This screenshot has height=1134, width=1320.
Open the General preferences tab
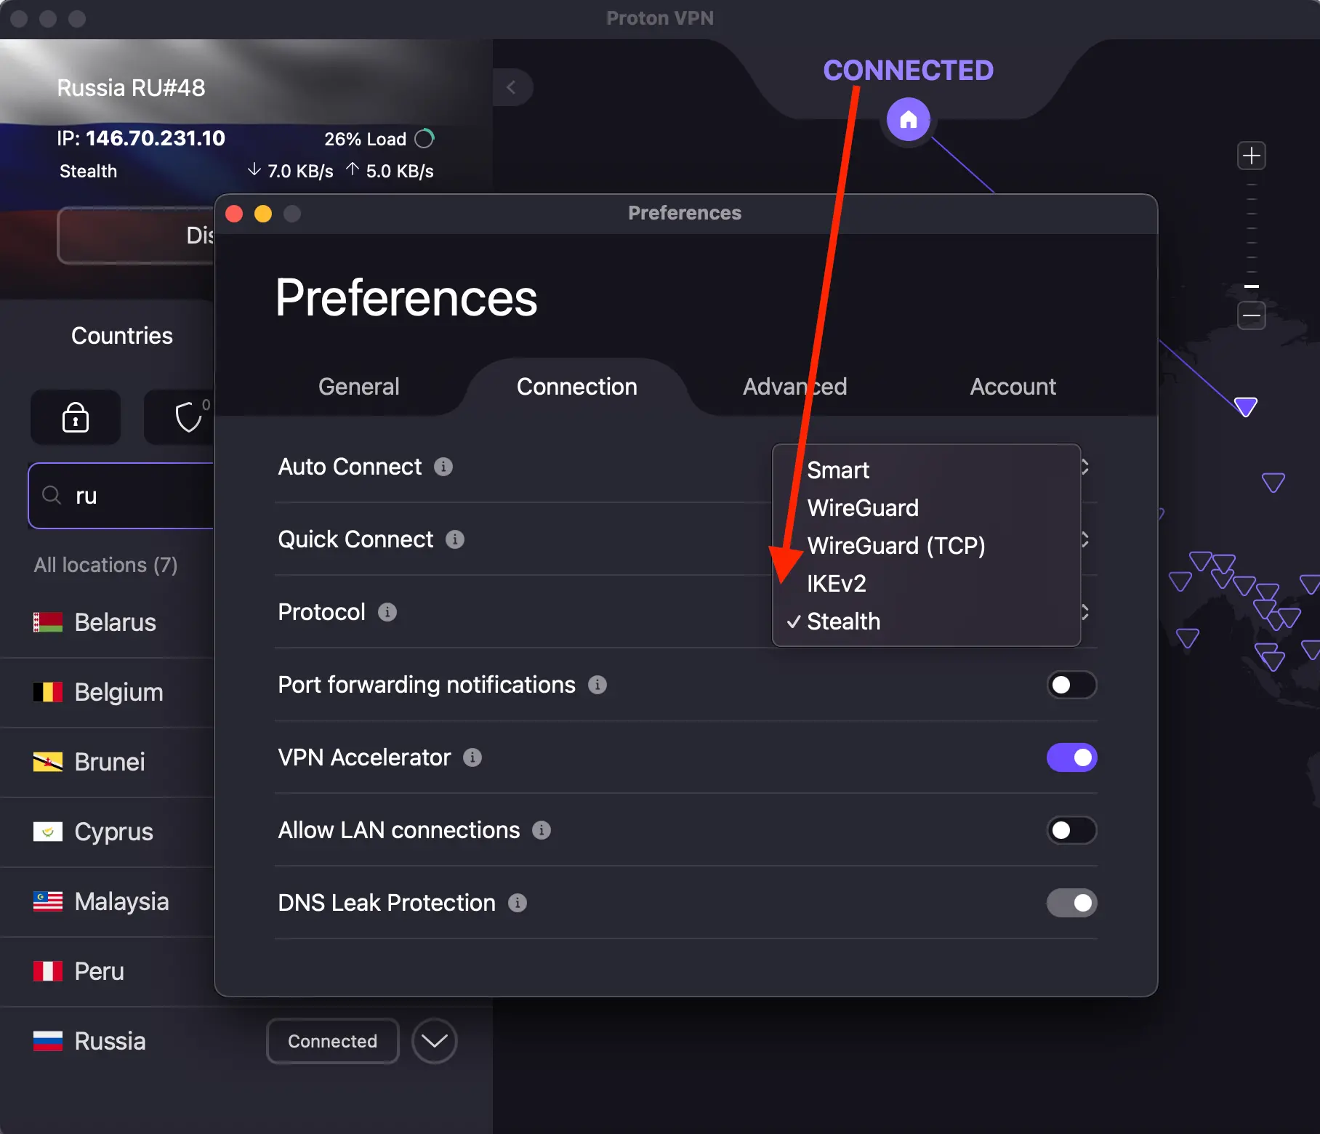tap(358, 387)
